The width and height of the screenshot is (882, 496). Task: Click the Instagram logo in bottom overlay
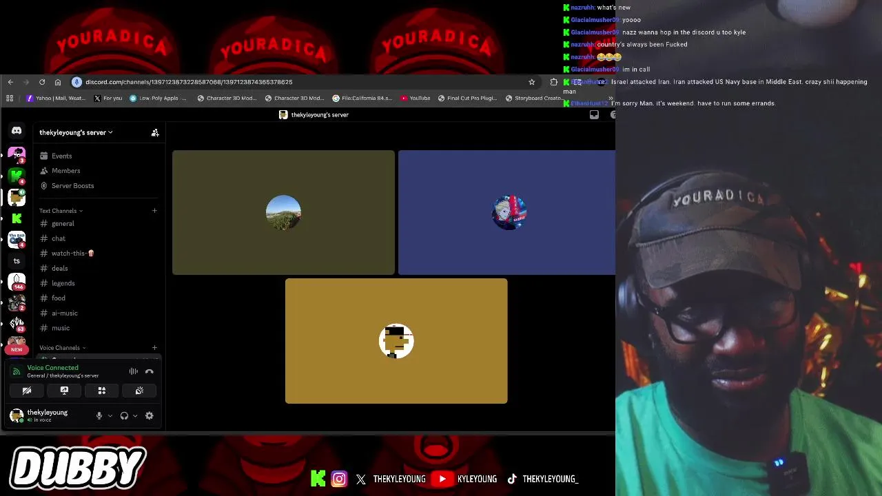[x=339, y=478]
